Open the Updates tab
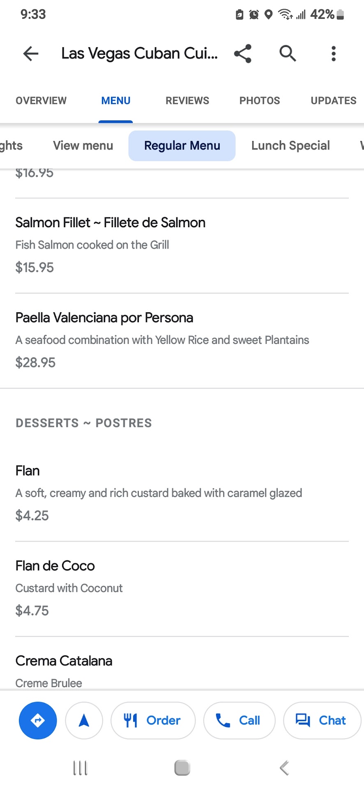The image size is (364, 789). [333, 101]
